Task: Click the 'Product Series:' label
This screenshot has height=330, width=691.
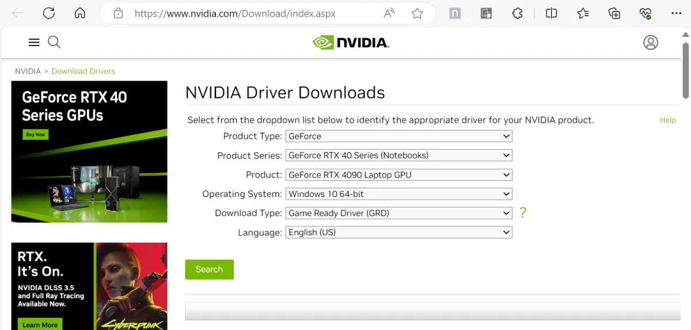Action: point(249,155)
